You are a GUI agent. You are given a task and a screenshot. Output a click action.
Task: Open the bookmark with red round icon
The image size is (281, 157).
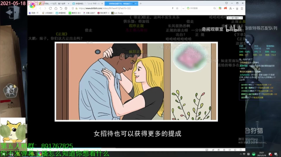tap(103, 13)
